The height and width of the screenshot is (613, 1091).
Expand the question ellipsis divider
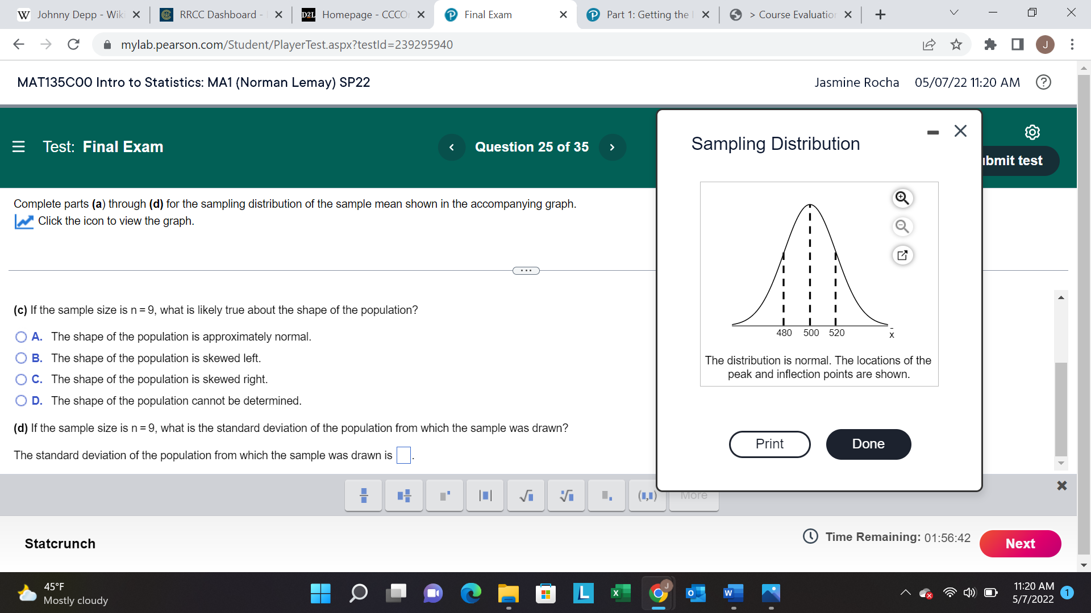526,271
